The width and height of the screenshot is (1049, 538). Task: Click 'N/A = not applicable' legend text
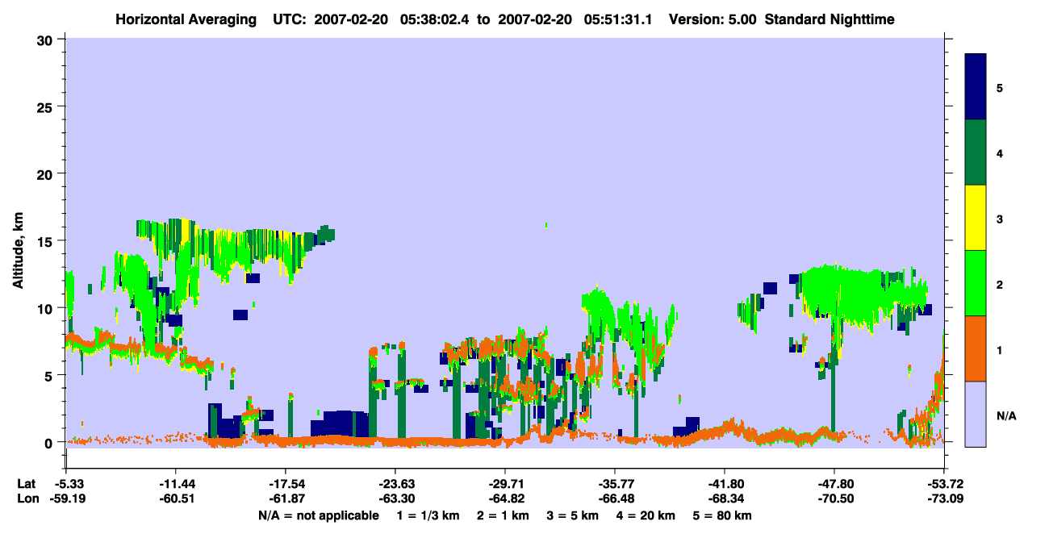tap(319, 515)
